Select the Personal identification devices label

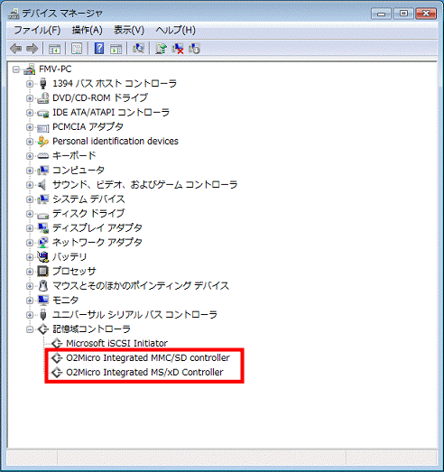116,141
